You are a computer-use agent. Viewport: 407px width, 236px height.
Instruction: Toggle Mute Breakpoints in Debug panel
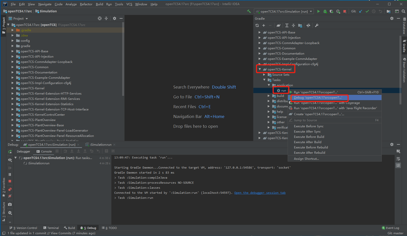(10, 196)
